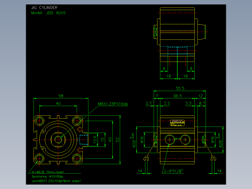Select the left air port circle
This screenshot has width=252, height=189.
[170, 140]
